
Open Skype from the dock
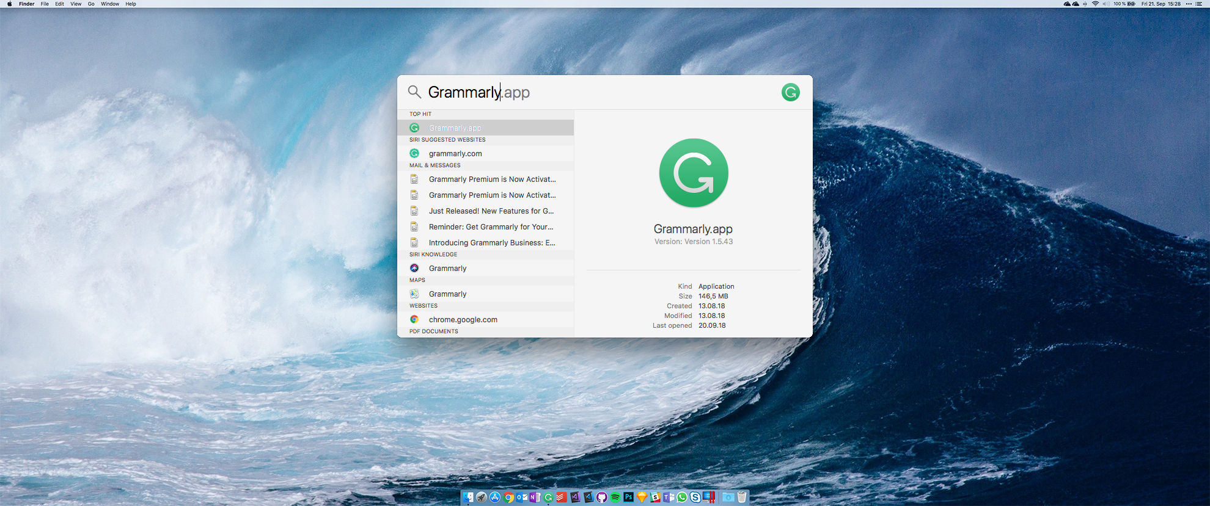click(x=695, y=497)
